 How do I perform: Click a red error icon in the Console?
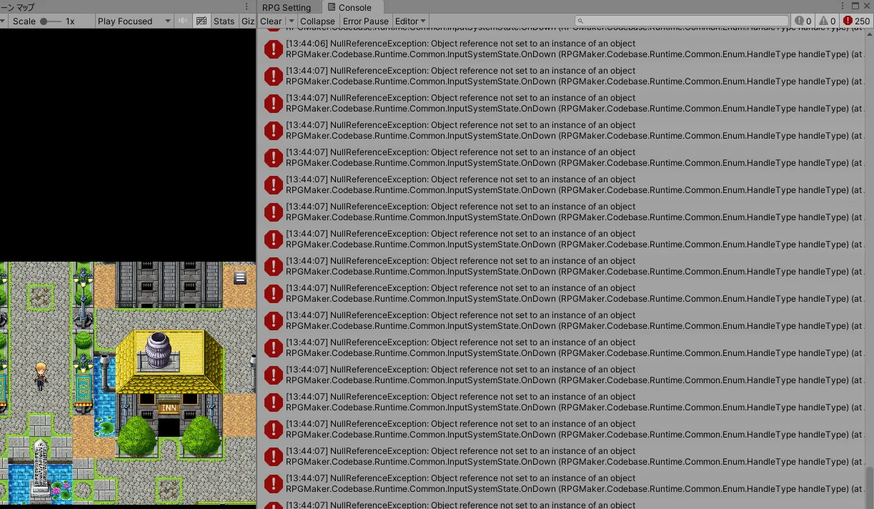[273, 49]
